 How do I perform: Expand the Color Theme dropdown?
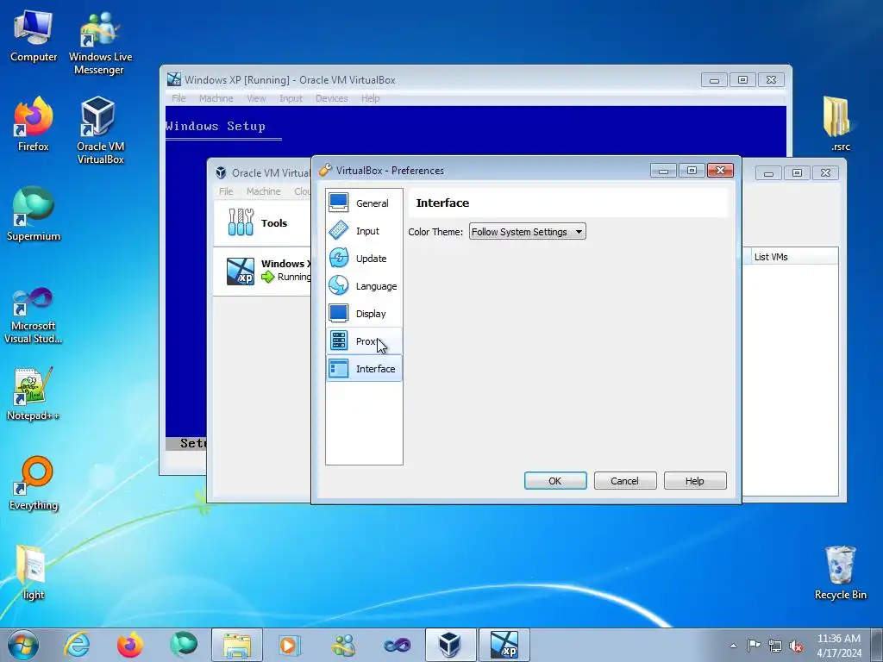527,231
